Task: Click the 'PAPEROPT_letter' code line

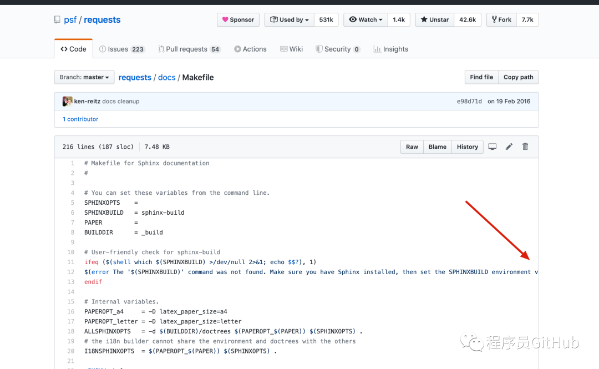Action: 163,322
